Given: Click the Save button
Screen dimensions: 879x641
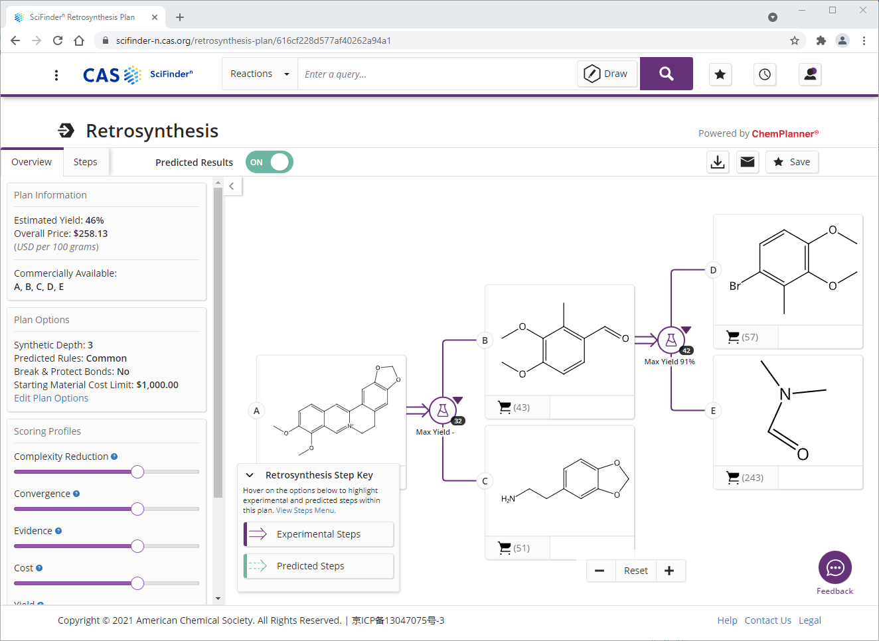Looking at the screenshot, I should pyautogui.click(x=792, y=161).
